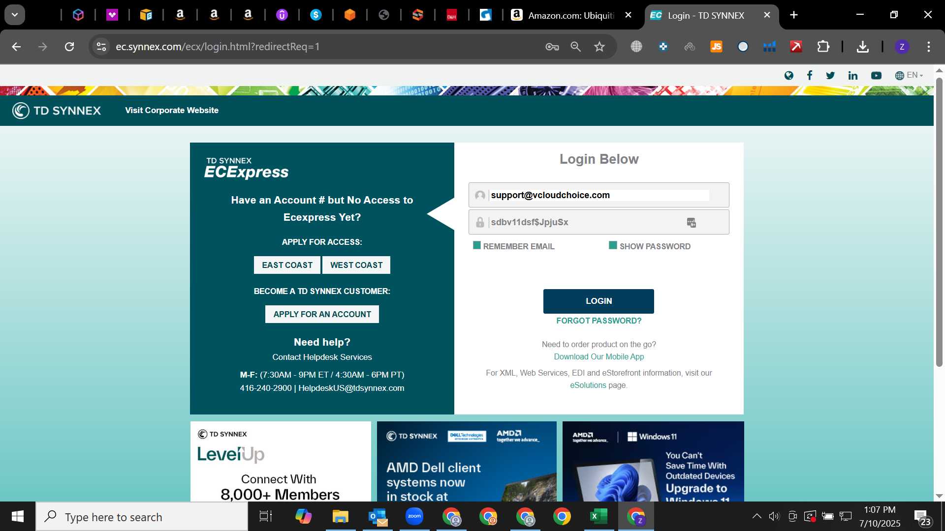Click the zoom magnifier icon in address bar
Screen dimensions: 945x531
click(x=576, y=47)
